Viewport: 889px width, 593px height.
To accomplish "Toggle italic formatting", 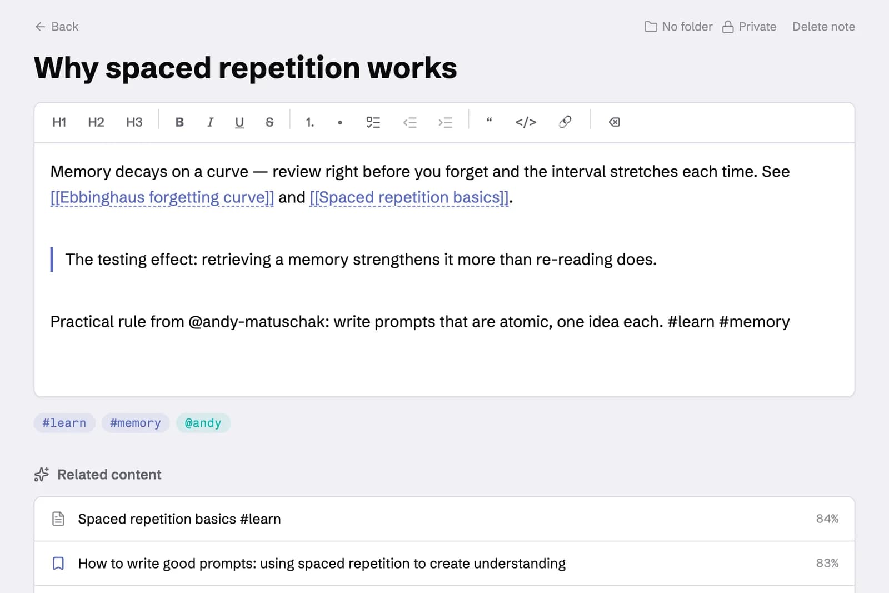I will [x=210, y=122].
